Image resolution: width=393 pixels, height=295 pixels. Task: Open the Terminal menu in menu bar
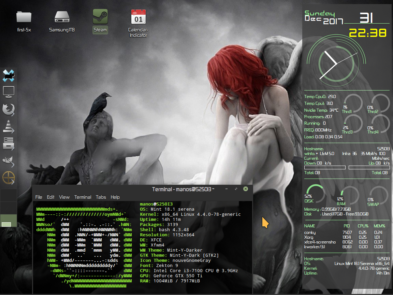(x=83, y=197)
